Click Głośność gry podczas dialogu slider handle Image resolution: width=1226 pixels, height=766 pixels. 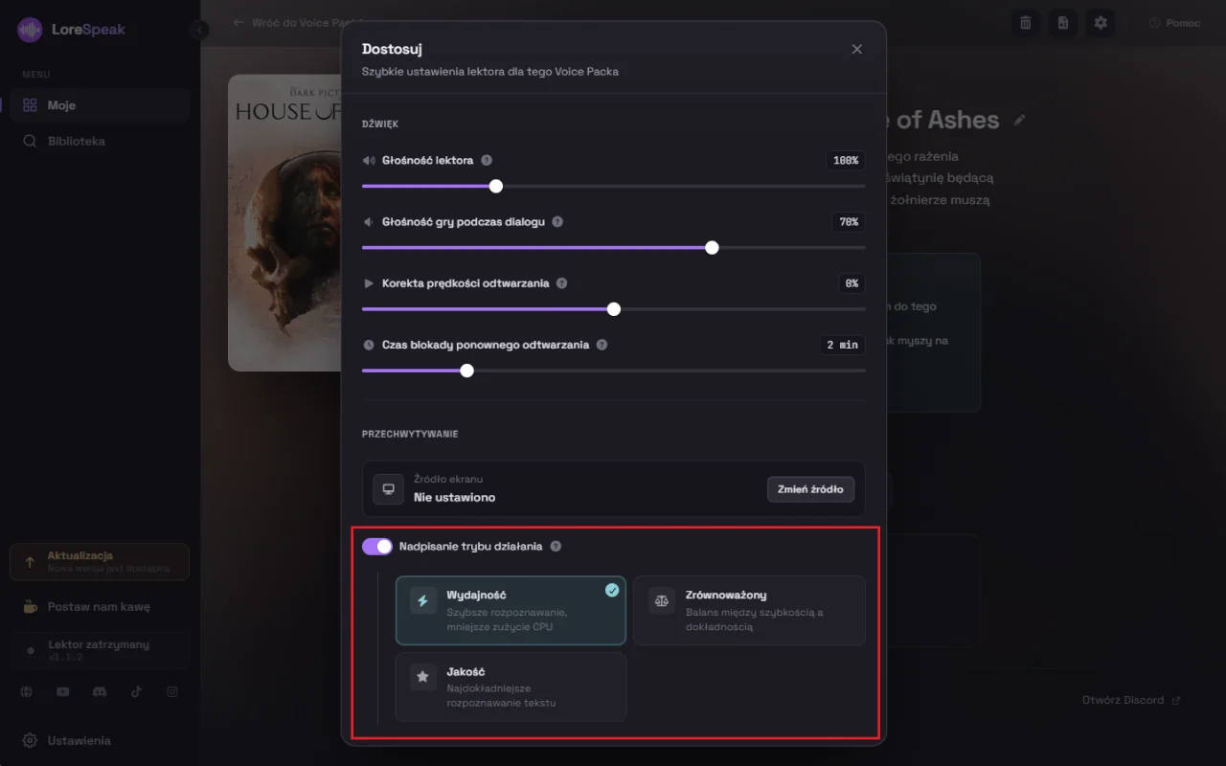(x=712, y=247)
